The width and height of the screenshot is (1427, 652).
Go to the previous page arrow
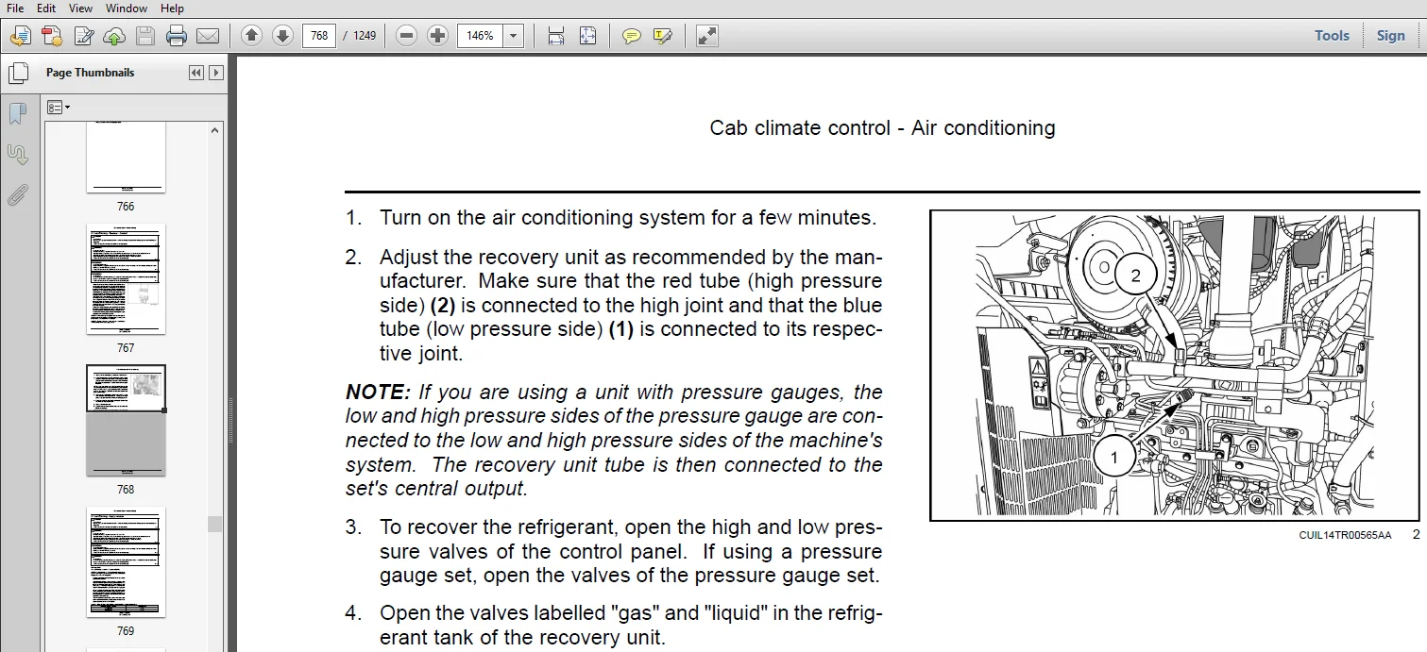pos(251,36)
